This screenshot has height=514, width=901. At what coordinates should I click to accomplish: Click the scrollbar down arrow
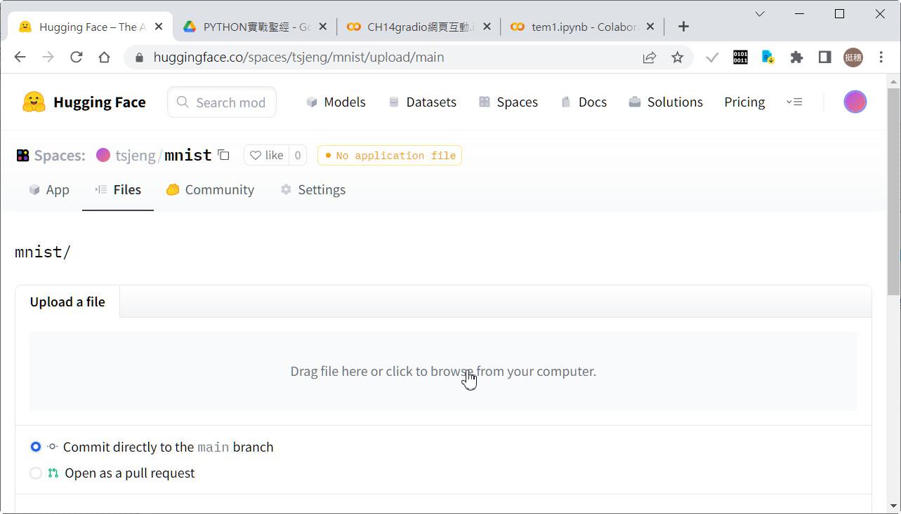[893, 505]
